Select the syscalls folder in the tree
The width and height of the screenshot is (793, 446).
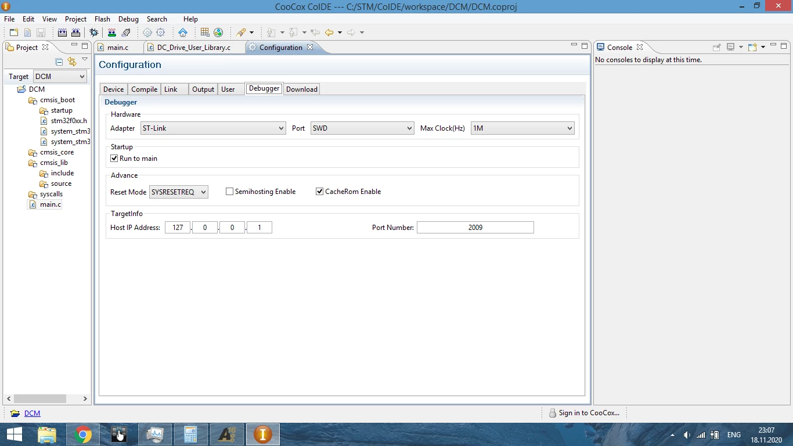(51, 194)
